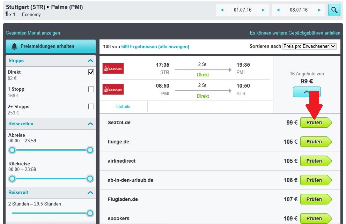The width and height of the screenshot is (346, 224).
Task: Click the 17:35 departure time
Action: [x=163, y=65]
